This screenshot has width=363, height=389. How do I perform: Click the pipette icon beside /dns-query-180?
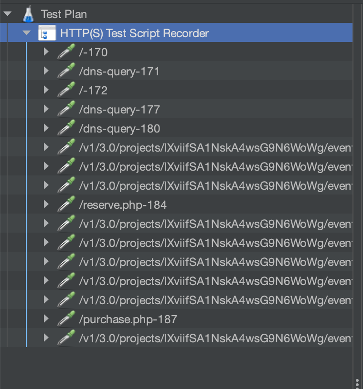66,128
